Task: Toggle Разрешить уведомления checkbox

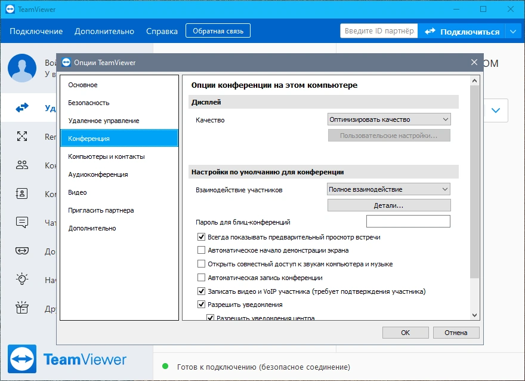Action: pyautogui.click(x=201, y=305)
